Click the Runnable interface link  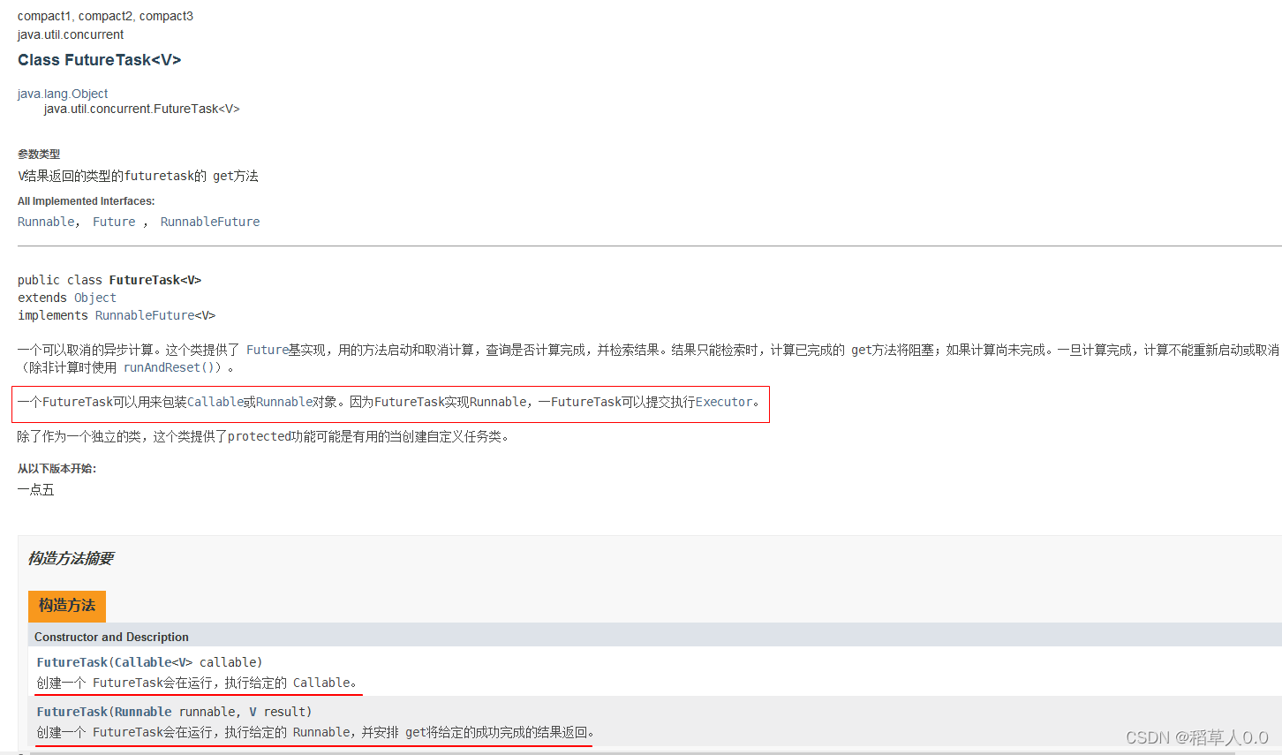click(46, 222)
